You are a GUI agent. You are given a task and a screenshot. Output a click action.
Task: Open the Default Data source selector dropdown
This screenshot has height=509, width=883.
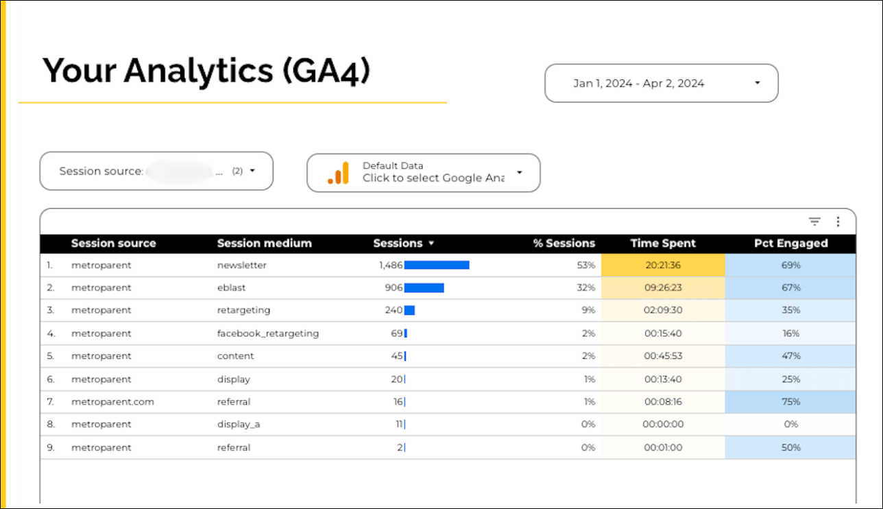519,173
